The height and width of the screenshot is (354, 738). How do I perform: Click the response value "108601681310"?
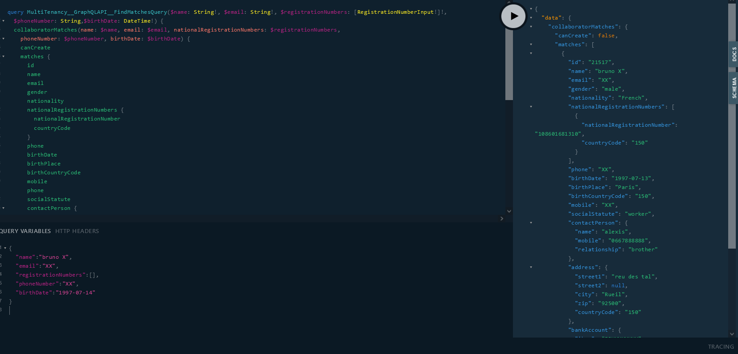pyautogui.click(x=558, y=134)
